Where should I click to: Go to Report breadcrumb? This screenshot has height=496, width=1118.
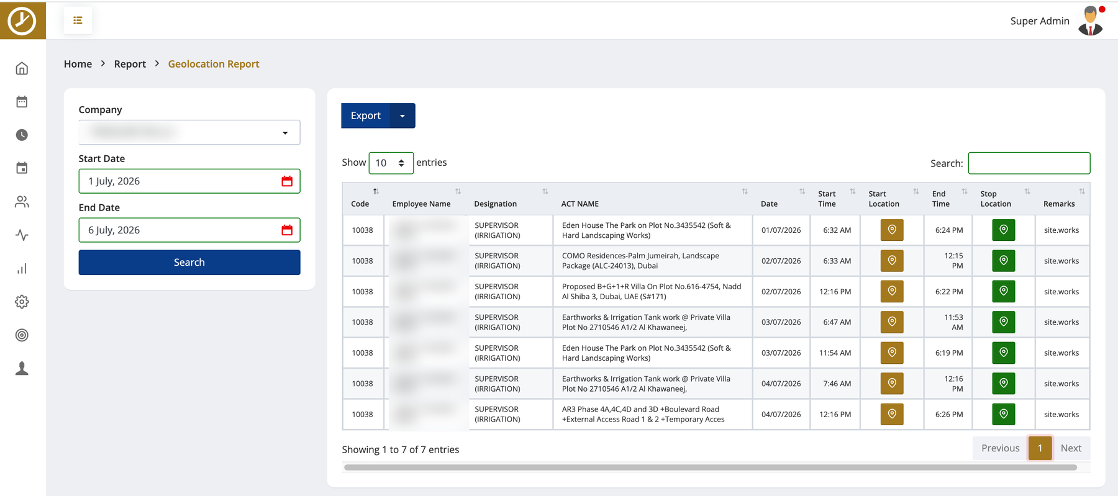click(130, 64)
